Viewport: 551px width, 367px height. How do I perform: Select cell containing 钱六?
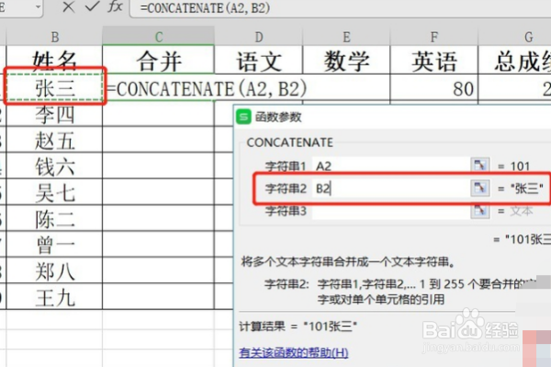54,166
